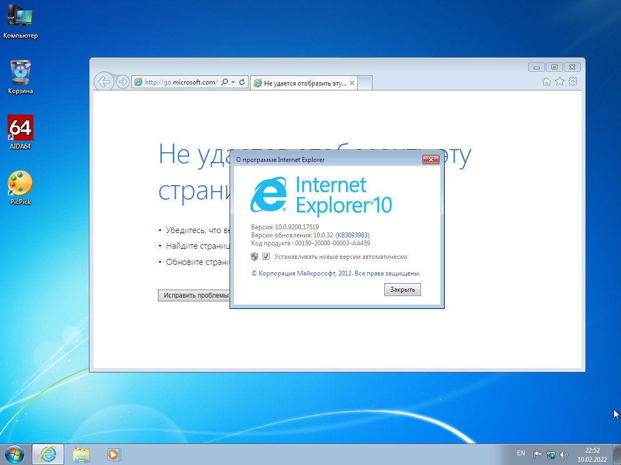
Task: Click the network tray icon
Action: pos(550,455)
